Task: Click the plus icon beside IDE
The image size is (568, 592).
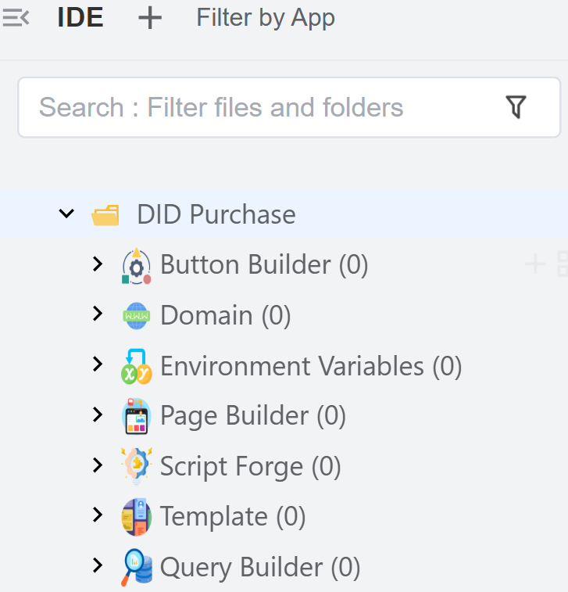Action: (x=149, y=18)
